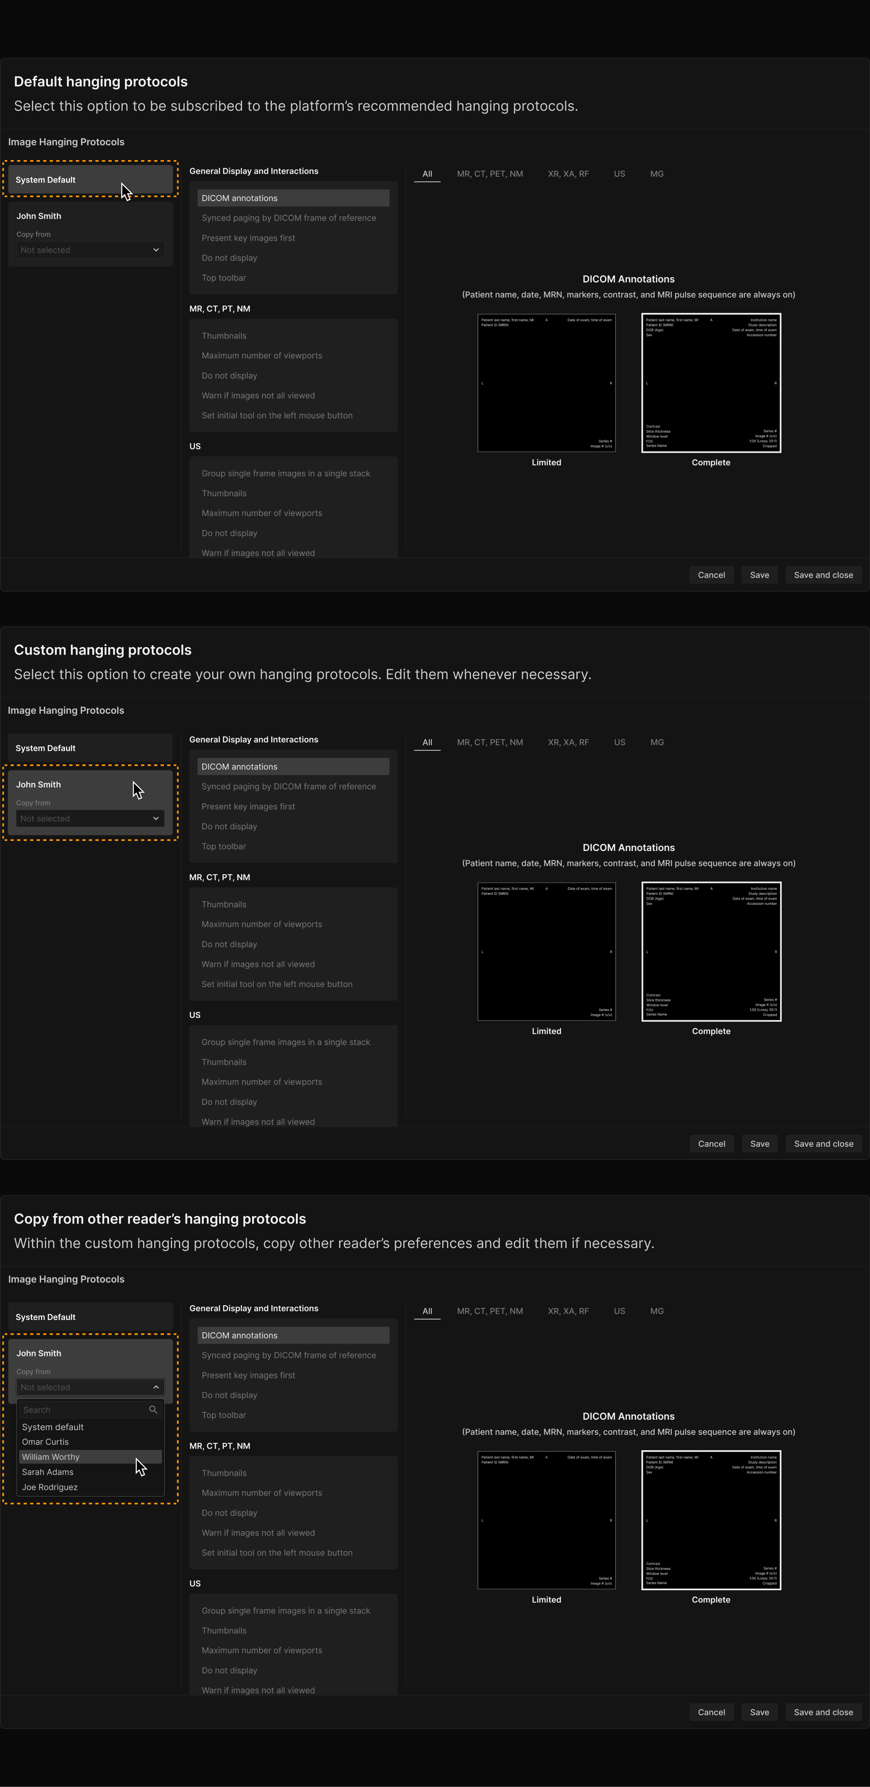The height and width of the screenshot is (1787, 870).
Task: Click Save in Default hanging protocols panel
Action: pyautogui.click(x=760, y=575)
